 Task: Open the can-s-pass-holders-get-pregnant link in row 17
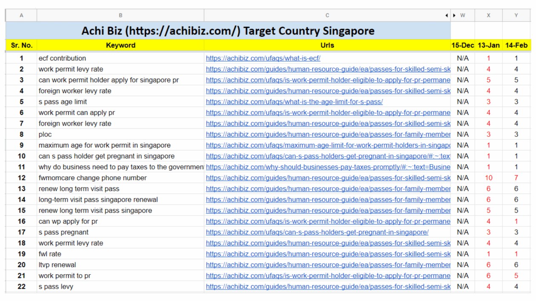point(317,232)
